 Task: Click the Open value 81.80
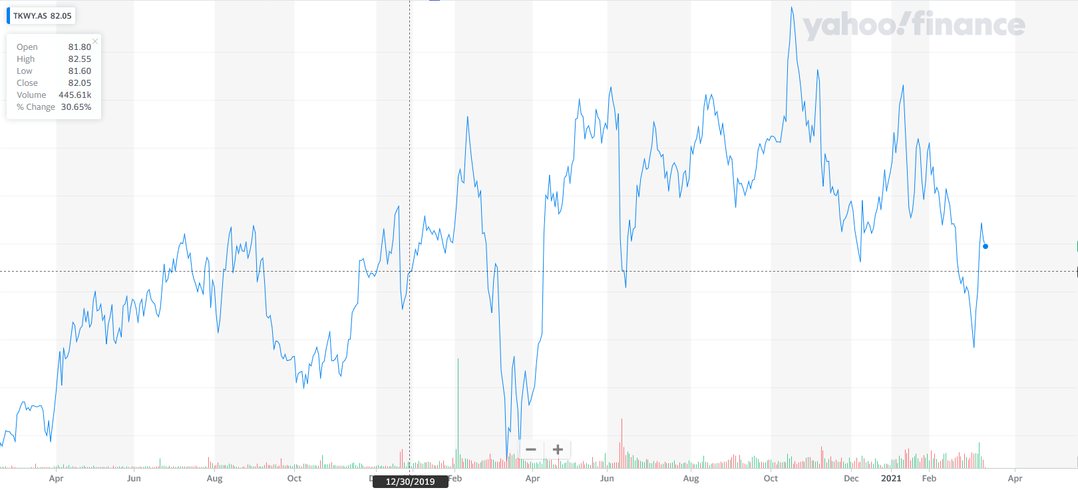tap(80, 47)
